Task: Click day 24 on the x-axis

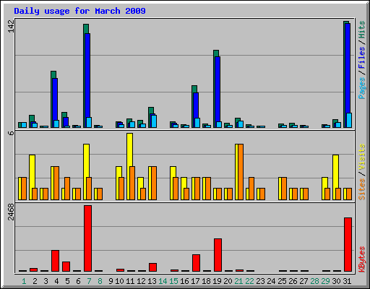Action: pyautogui.click(x=271, y=281)
